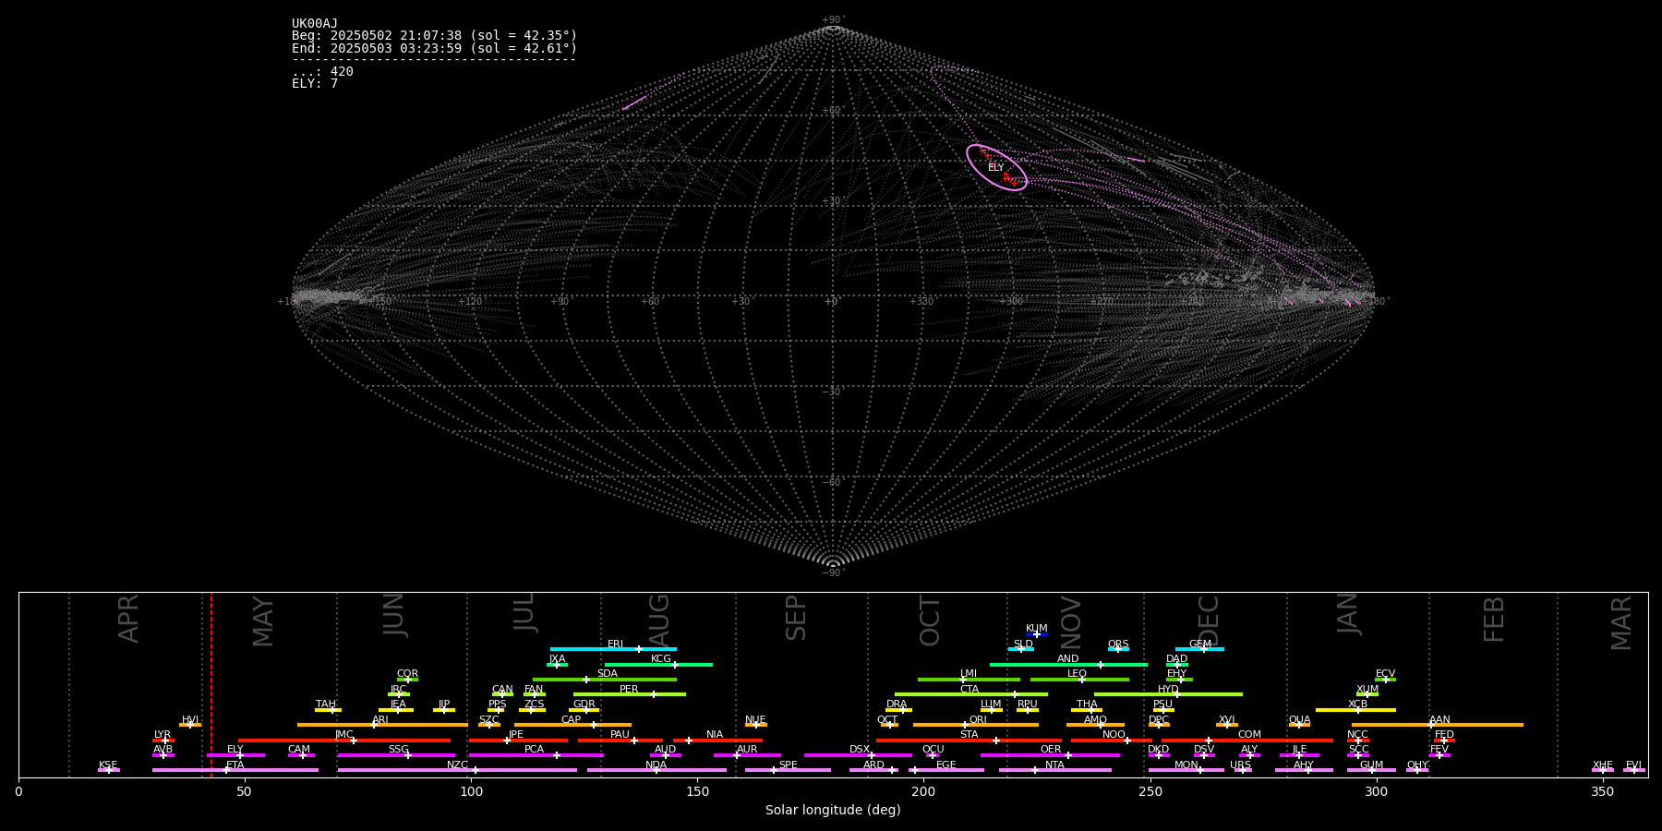Screen dimensions: 1662x831
Task: Select the ELY label in the timeline chart
Action: point(235,749)
